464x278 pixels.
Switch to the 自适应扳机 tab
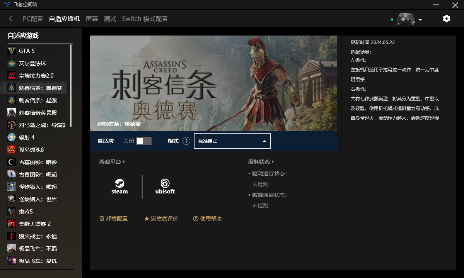click(64, 19)
